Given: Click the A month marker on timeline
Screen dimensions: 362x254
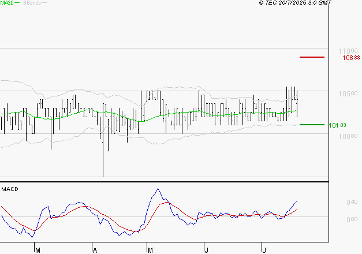Looking at the screenshot, I should pos(94,250).
